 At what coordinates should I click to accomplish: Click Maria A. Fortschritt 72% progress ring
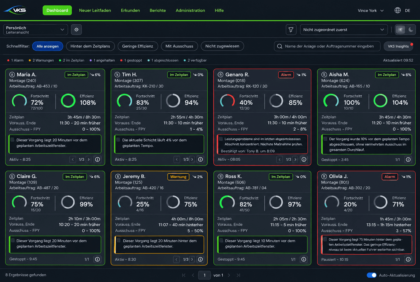[x=19, y=101]
